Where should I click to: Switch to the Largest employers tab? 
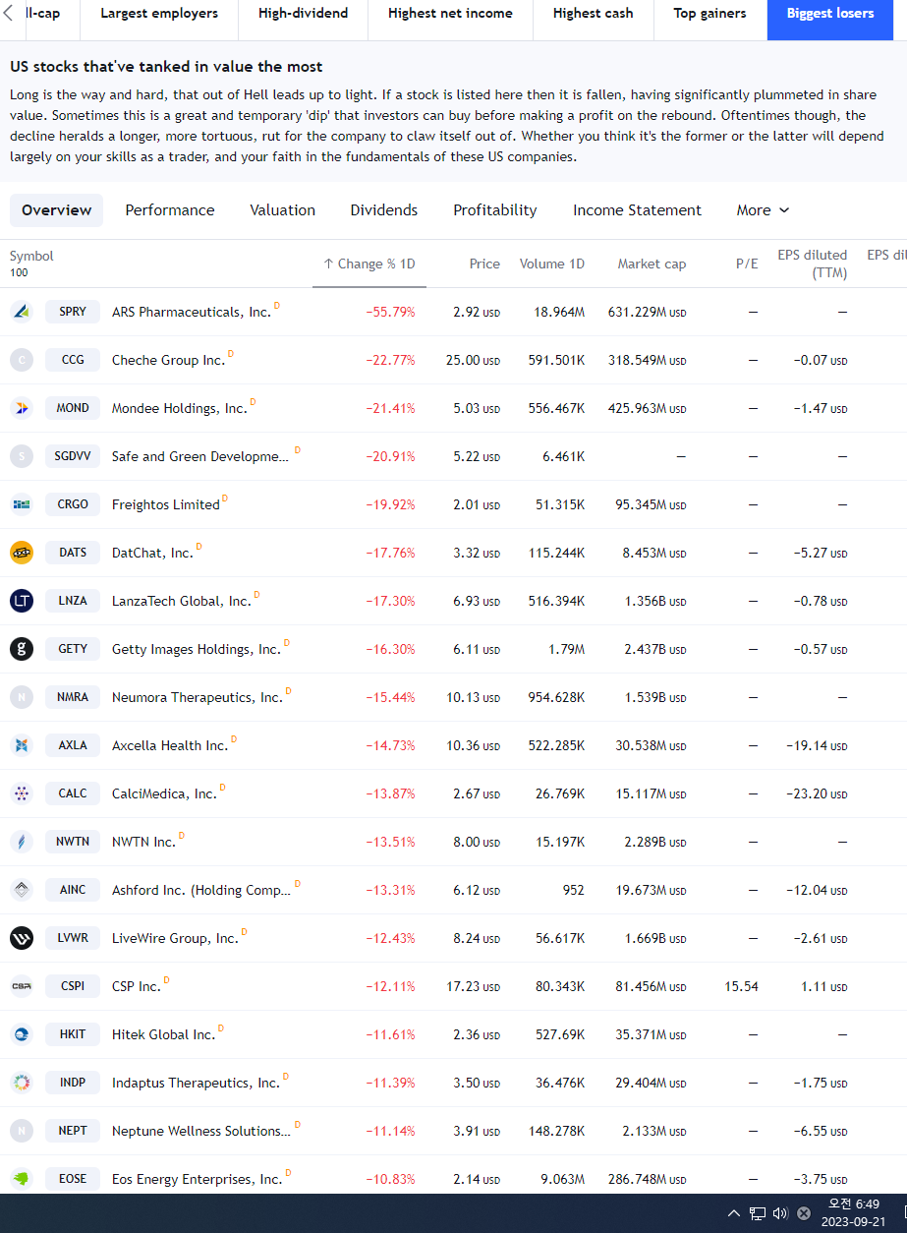[x=159, y=14]
